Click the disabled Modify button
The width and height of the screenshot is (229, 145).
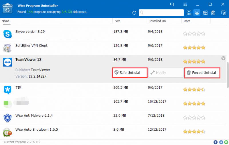[x=166, y=73]
